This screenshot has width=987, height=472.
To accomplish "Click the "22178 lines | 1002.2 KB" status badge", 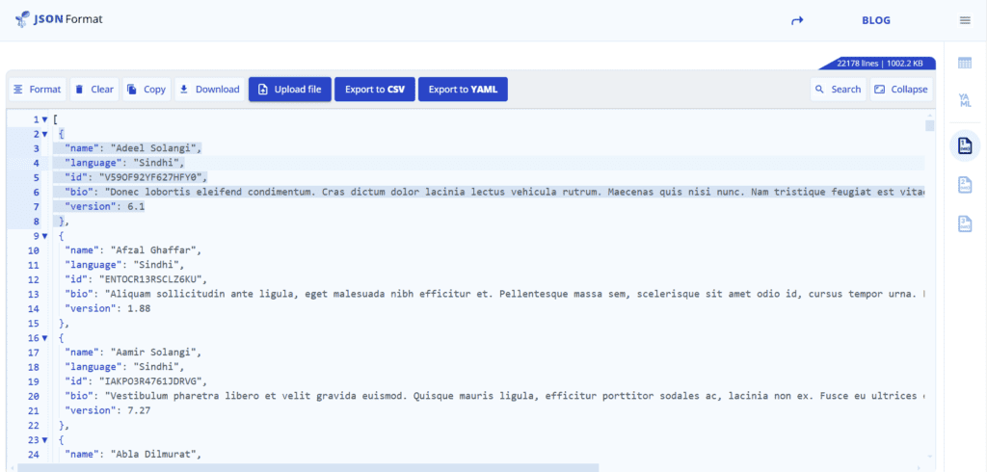I will (x=879, y=64).
